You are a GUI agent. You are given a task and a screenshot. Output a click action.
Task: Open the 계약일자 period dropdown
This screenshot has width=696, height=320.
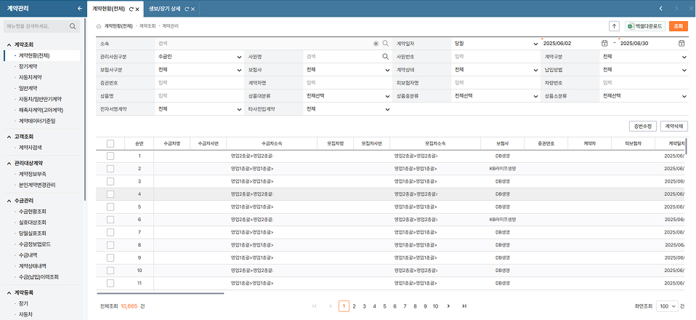[x=494, y=44]
